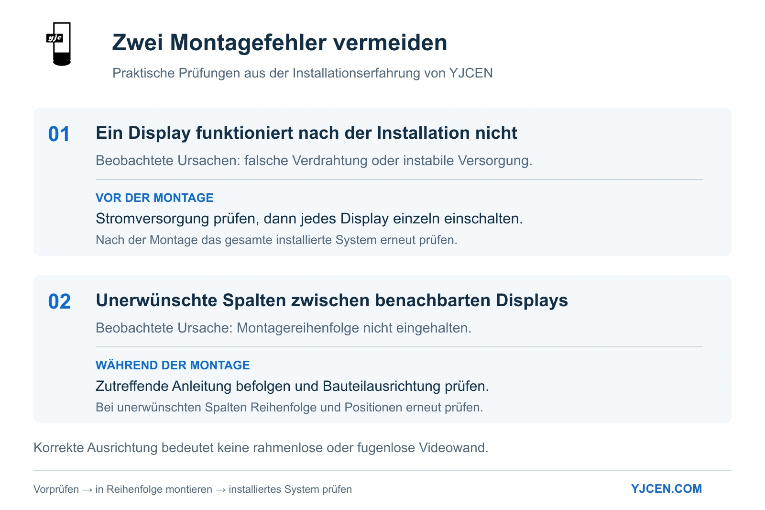This screenshot has width=765, height=510.
Task: Click "Zutreffende Anleitung befolgen und Bauteilausrichtung prüfen."
Action: click(x=292, y=386)
